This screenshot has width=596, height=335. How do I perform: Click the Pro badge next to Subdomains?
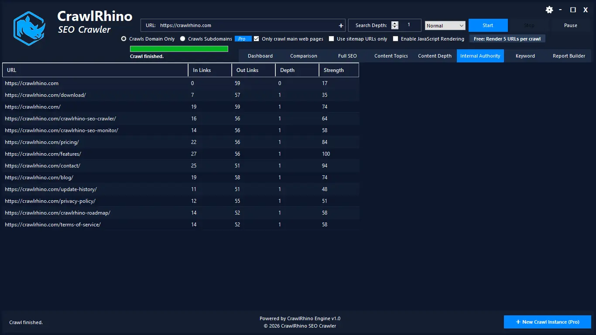click(x=242, y=39)
